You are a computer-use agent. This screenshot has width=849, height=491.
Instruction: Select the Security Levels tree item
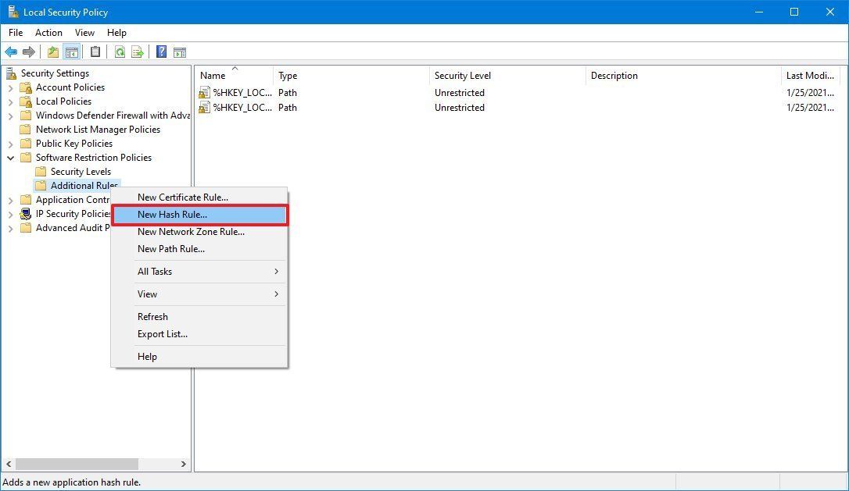81,172
